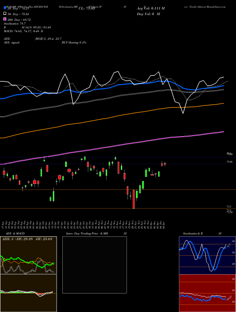The image size is (236, 312).
Task: Click the tallest red candlestick near 71.5
Action: tap(134, 199)
